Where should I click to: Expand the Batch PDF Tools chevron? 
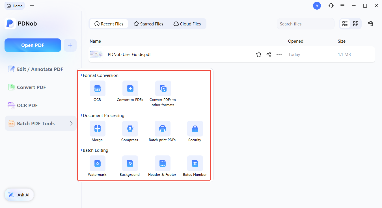(71, 123)
